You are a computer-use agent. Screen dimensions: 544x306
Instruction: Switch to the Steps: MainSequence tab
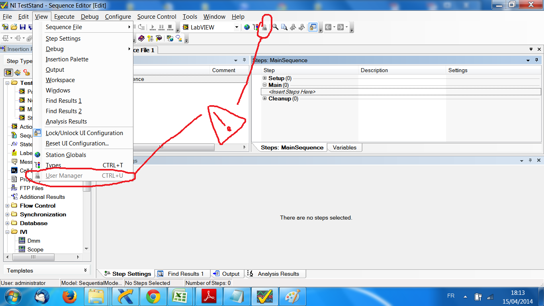tap(292, 147)
